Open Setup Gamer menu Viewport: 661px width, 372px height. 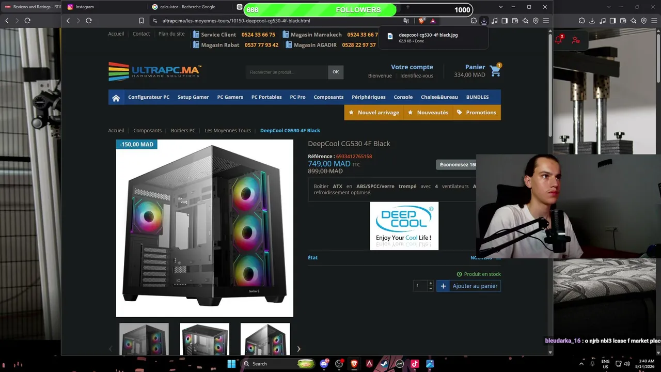[x=193, y=97]
